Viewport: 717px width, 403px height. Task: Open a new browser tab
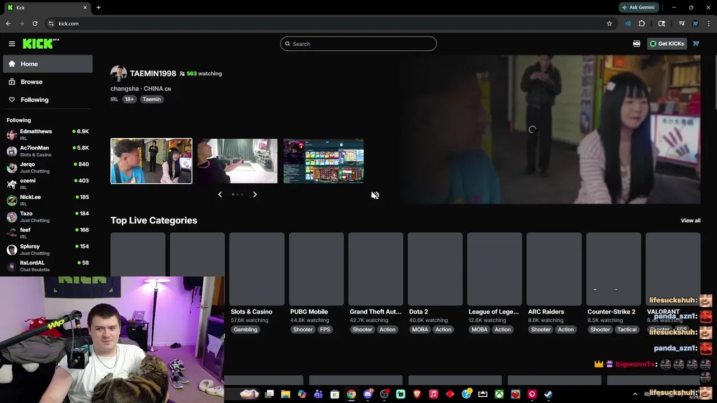click(99, 7)
